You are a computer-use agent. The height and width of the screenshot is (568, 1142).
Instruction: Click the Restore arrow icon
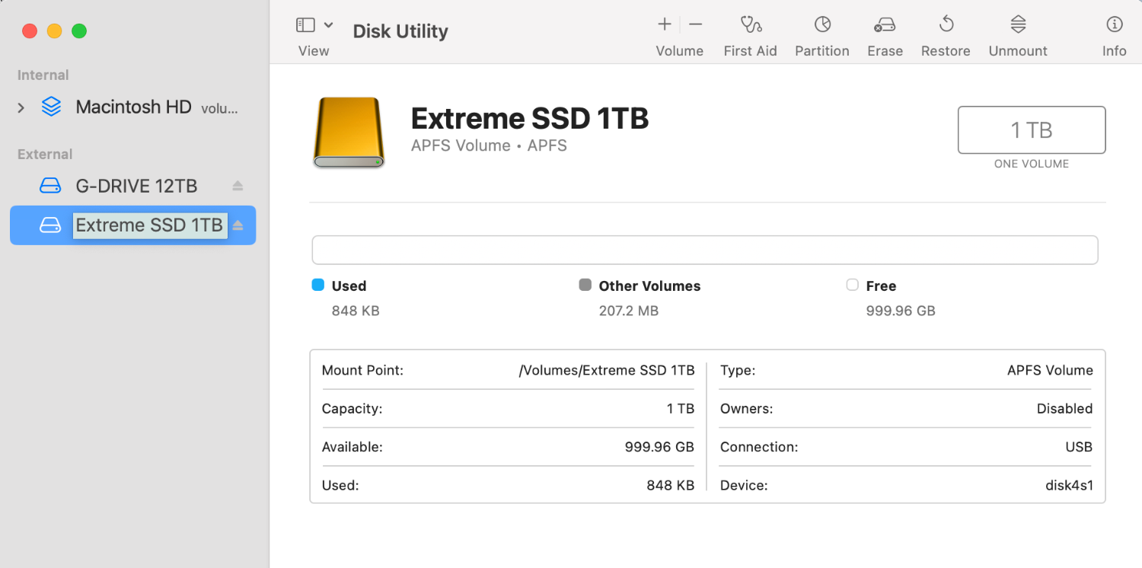point(946,24)
